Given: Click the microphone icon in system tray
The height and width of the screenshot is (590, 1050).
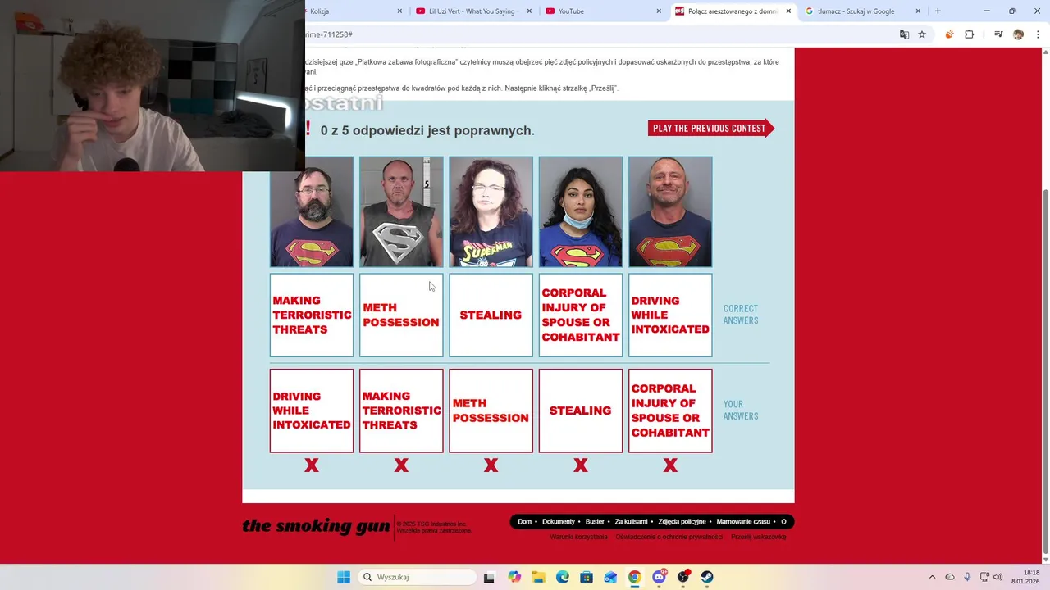Looking at the screenshot, I should pos(967,577).
